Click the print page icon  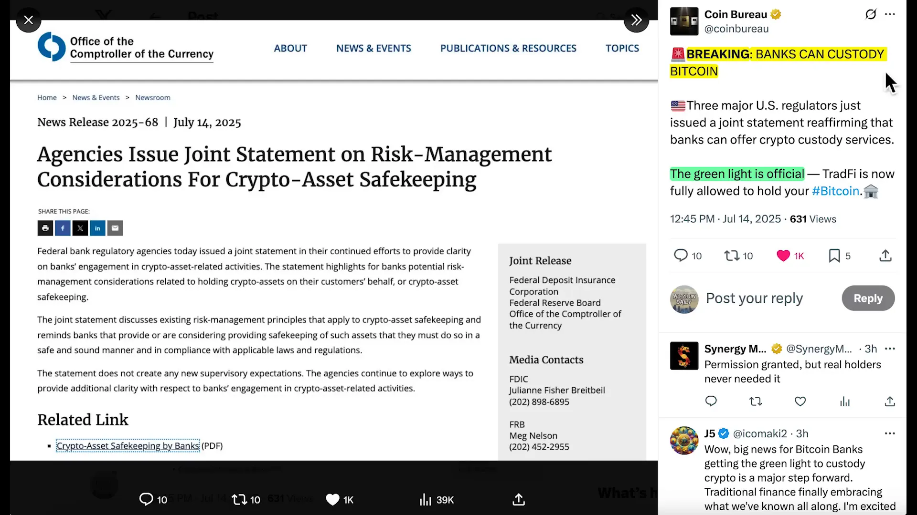[45, 228]
